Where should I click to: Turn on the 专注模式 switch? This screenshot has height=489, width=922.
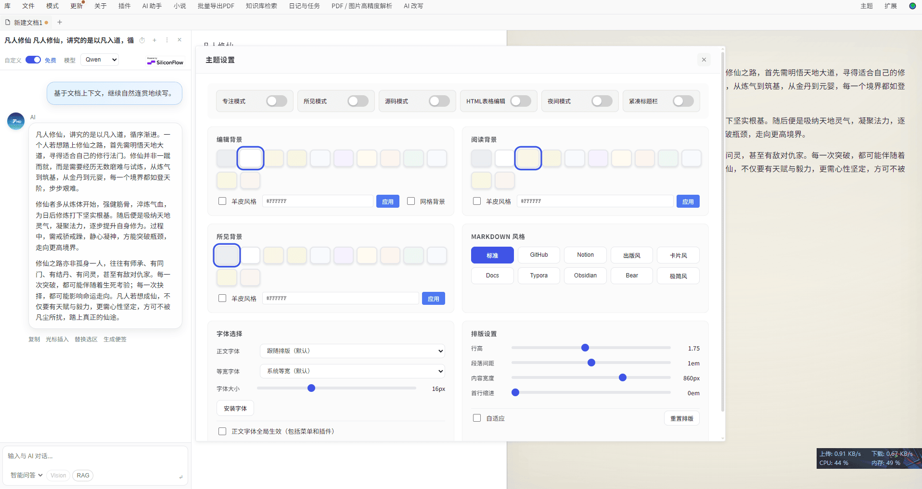click(277, 101)
